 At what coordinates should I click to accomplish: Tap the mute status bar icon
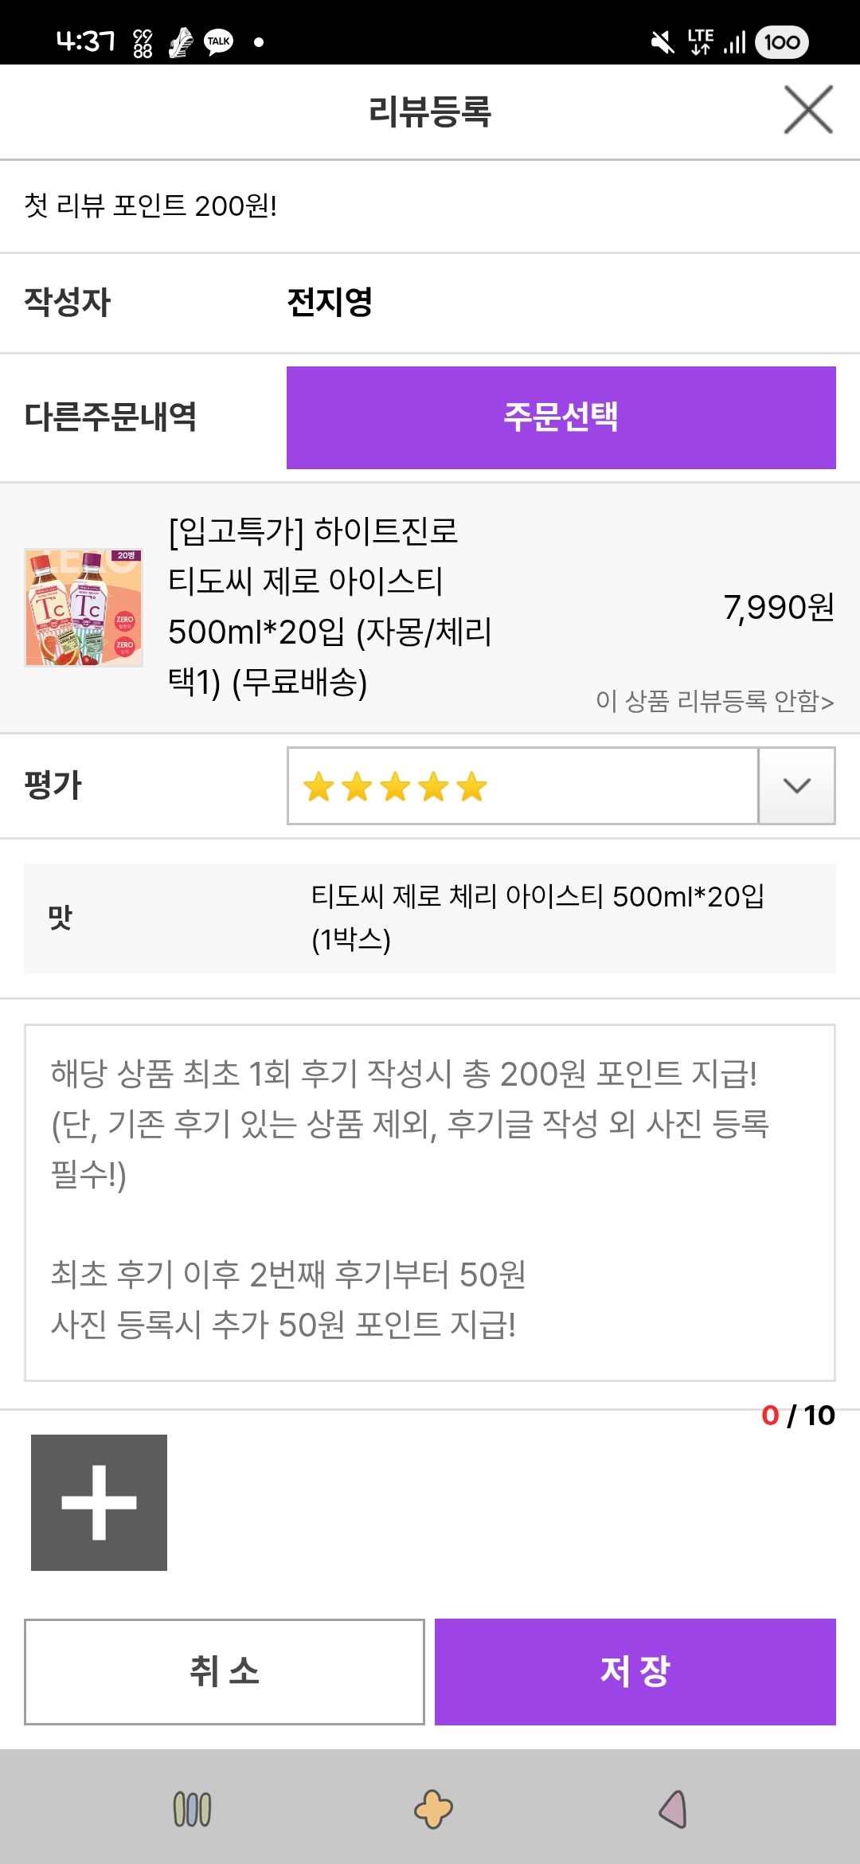(662, 41)
